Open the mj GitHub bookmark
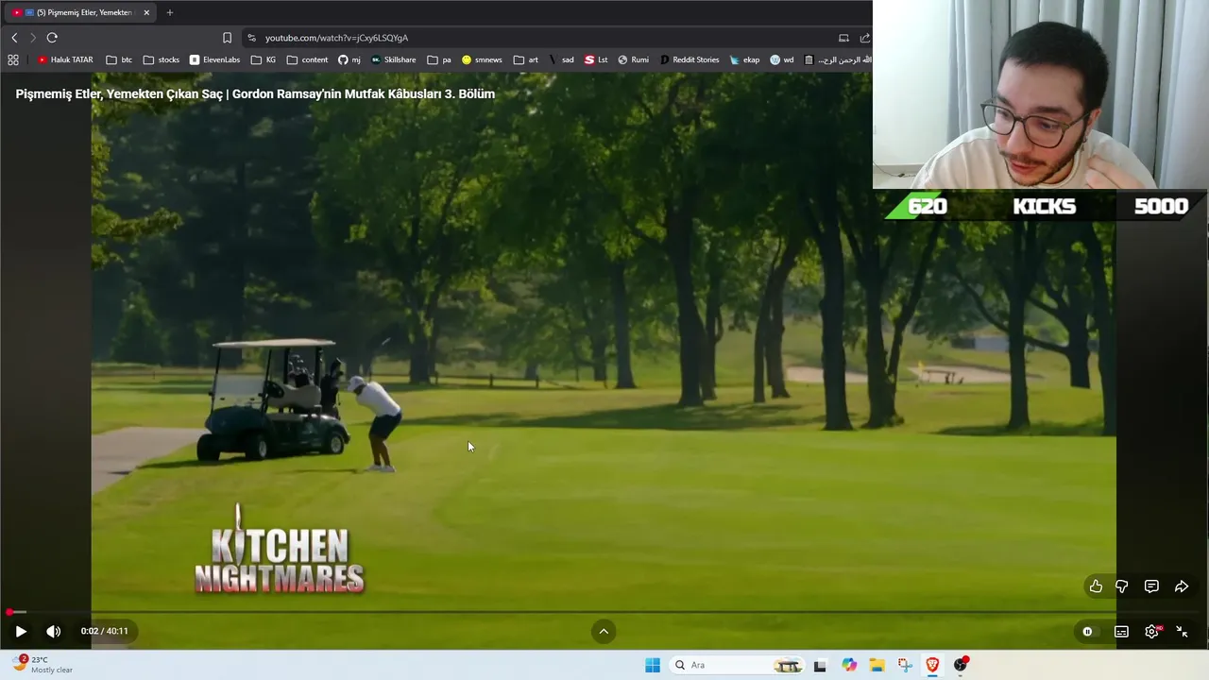1209x680 pixels. click(349, 59)
